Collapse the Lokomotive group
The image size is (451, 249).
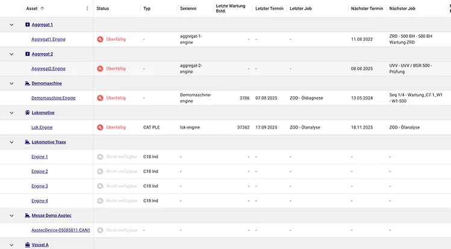11,112
